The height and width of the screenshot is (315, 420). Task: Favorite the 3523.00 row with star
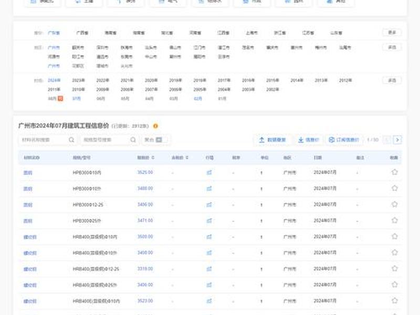click(x=394, y=300)
